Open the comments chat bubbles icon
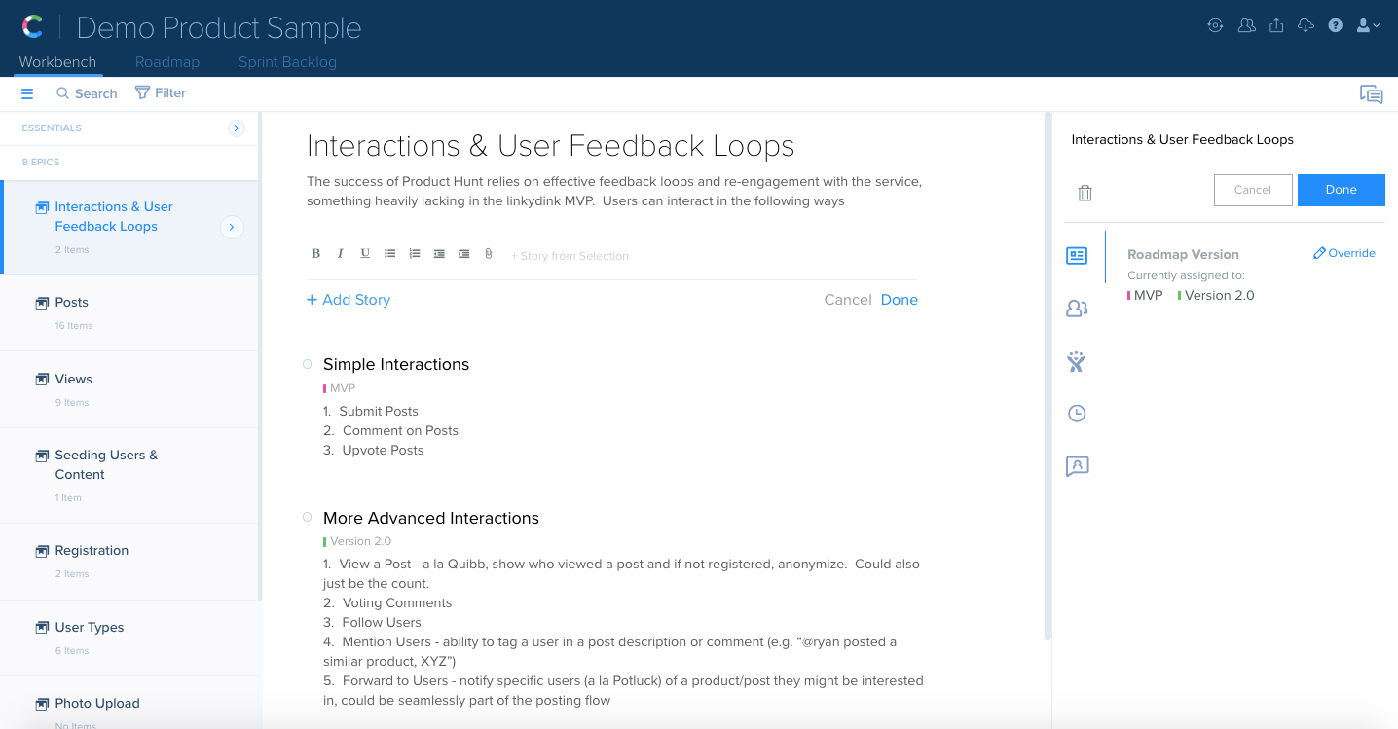This screenshot has width=1398, height=729. [1371, 94]
